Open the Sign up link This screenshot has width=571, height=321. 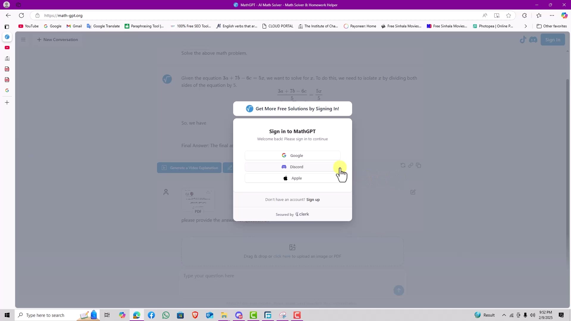[313, 199]
